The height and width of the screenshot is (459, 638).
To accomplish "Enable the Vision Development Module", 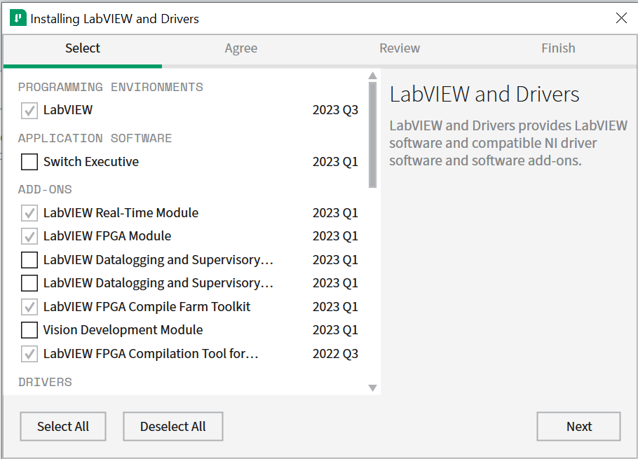I will pos(29,330).
